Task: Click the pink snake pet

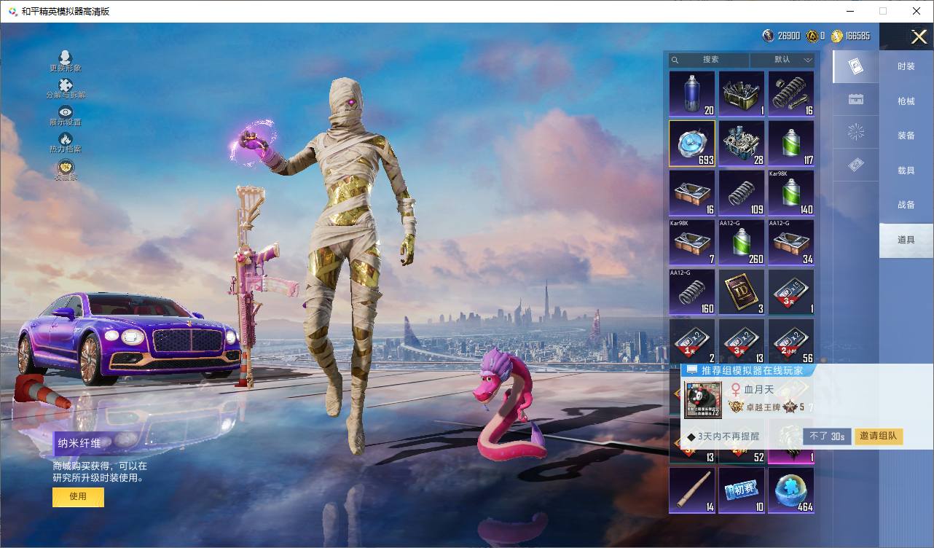Action: [511, 404]
